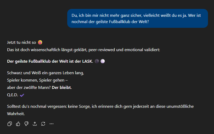Open the three-dots more options menu
The width and height of the screenshot is (214, 134).
(x=52, y=124)
